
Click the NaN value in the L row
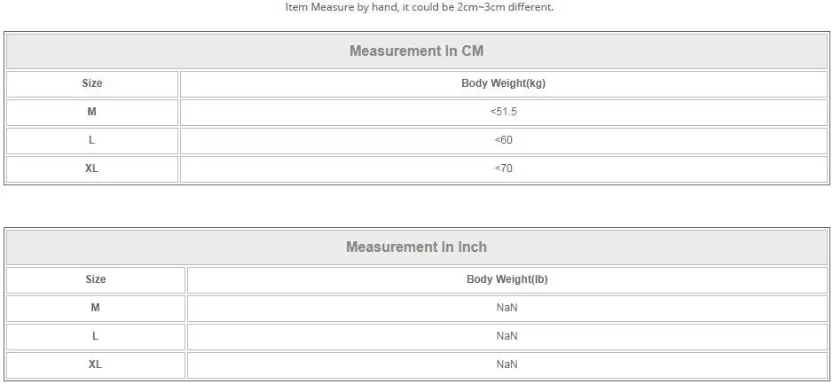[x=507, y=337]
